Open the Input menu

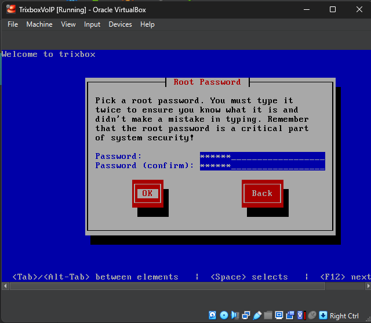pos(92,24)
